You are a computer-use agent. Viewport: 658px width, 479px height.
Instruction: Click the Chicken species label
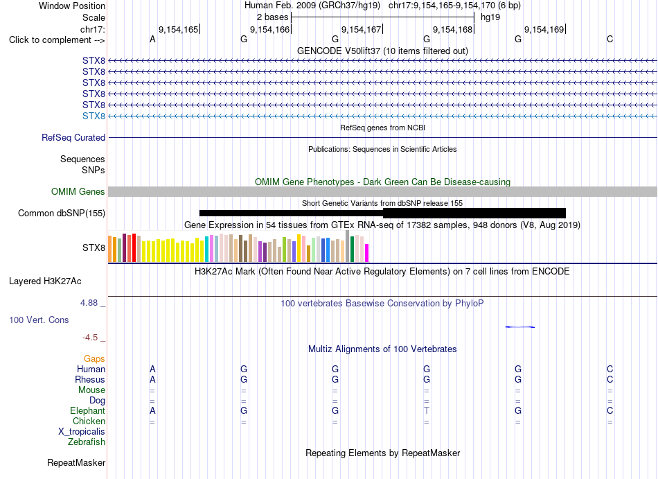click(x=89, y=421)
